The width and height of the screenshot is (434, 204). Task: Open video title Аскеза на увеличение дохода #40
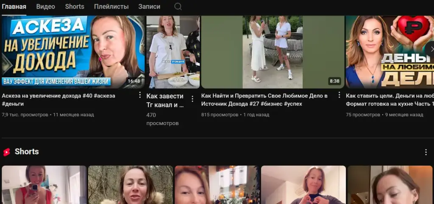coord(58,100)
